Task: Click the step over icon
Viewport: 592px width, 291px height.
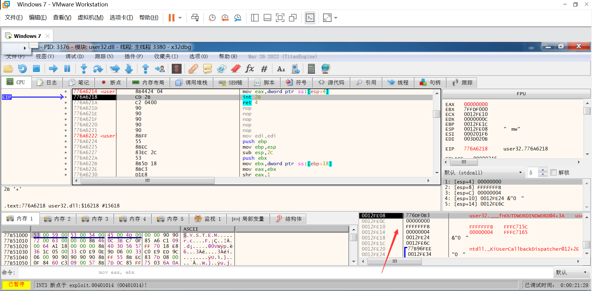Action: pyautogui.click(x=98, y=69)
